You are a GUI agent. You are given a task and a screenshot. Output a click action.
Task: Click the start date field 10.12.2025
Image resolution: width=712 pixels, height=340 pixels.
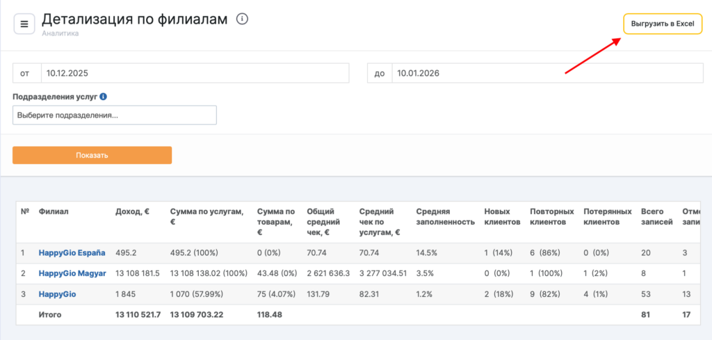(x=194, y=73)
